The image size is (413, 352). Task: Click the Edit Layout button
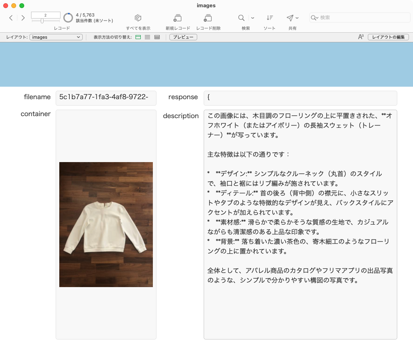click(388, 37)
